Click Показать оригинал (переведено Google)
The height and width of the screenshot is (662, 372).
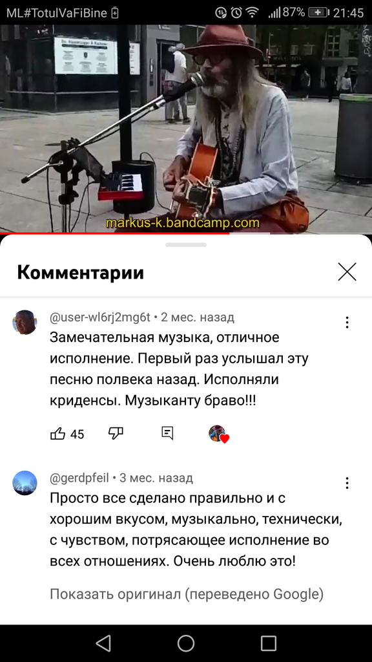[187, 594]
